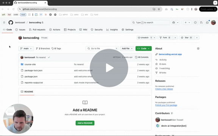Open About settings gear icon

click(x=198, y=48)
